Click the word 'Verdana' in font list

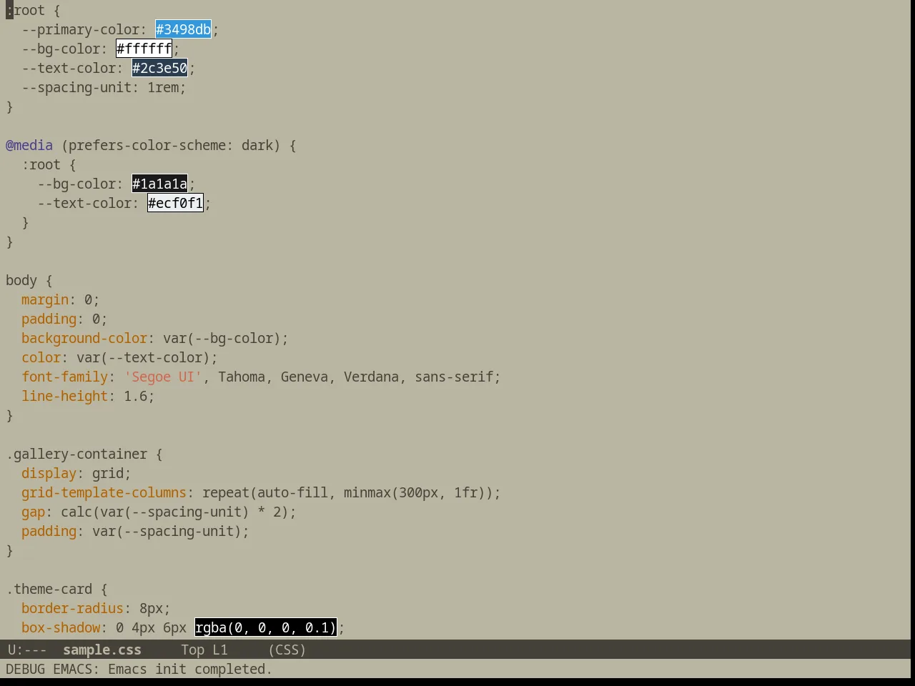coord(371,377)
